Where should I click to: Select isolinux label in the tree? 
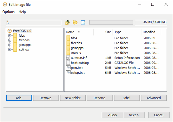coord(24,49)
